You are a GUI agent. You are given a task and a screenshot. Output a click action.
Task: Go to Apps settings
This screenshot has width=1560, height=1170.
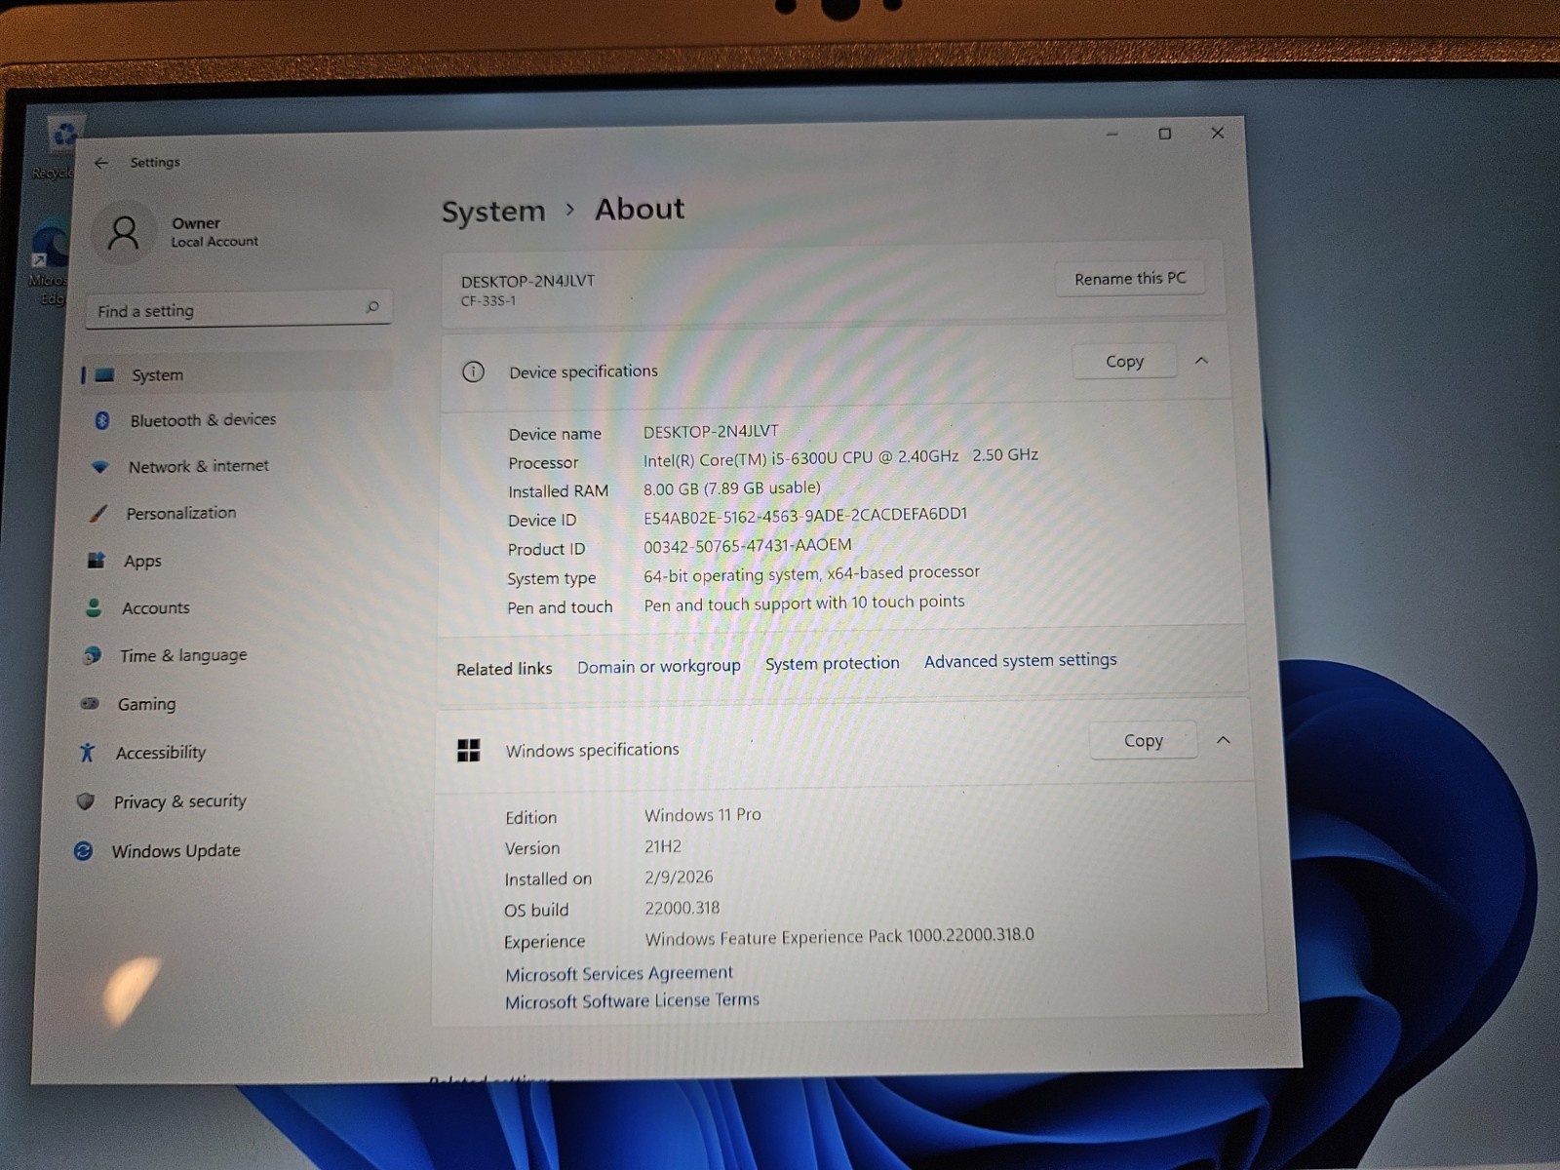click(142, 562)
